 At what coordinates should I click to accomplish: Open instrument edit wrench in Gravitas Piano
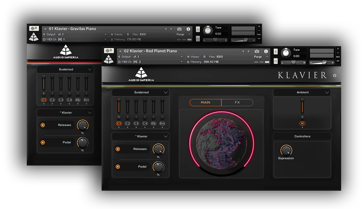[34, 28]
